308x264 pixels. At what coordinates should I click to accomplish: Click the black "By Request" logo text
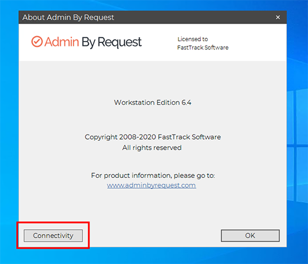[x=111, y=42]
